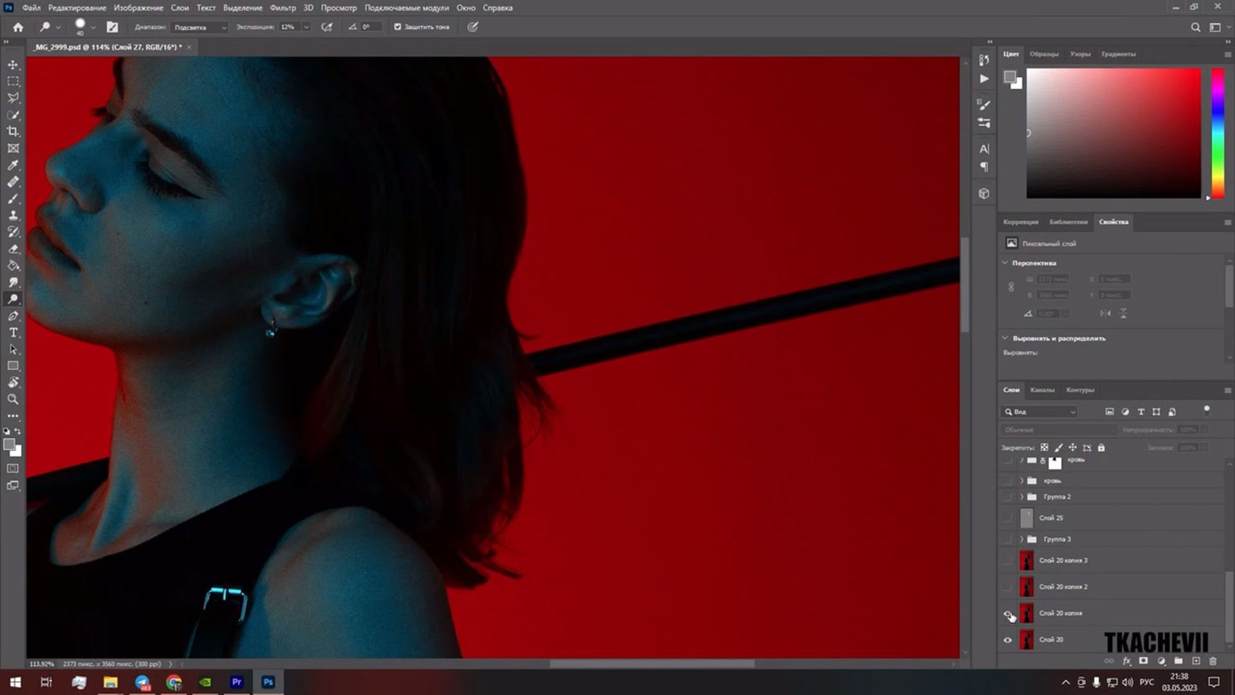Toggle the Защитить тона checkbox
The image size is (1235, 695).
pos(398,27)
